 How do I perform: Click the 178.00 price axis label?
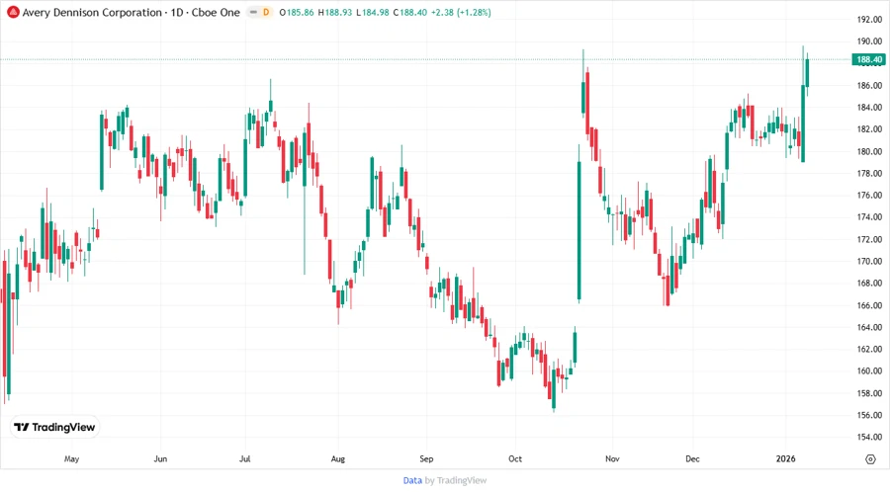869,174
